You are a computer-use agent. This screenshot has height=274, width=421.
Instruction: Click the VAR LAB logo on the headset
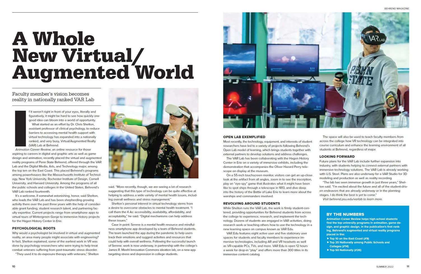click(x=376, y=38)
